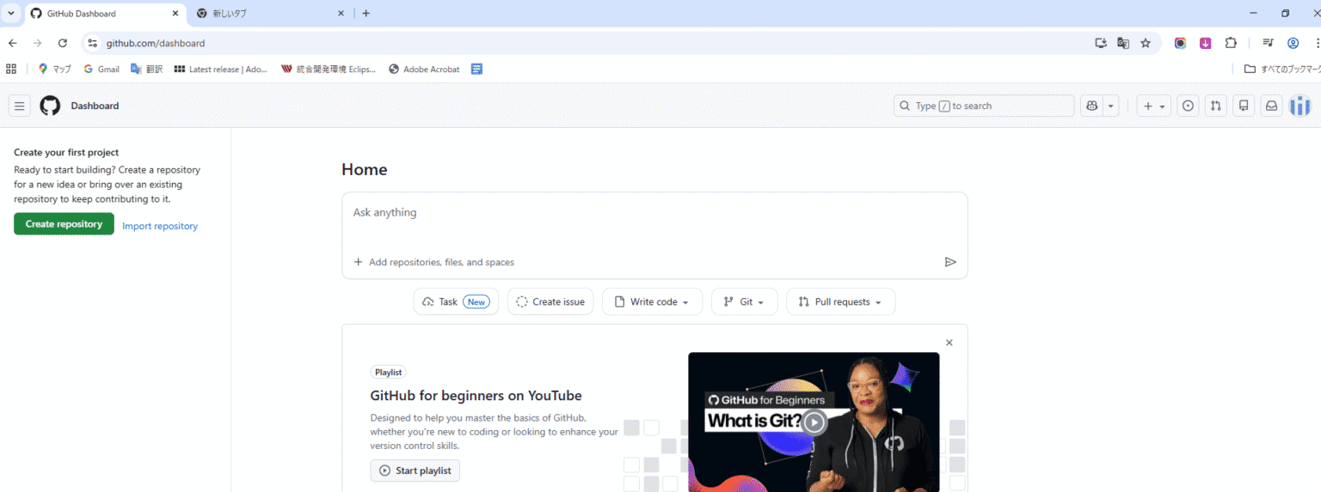Open the Copilot chat icon
Viewport: 1321px width, 492px height.
coord(1092,106)
